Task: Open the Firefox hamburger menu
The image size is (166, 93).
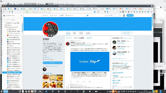Action: click(x=151, y=12)
